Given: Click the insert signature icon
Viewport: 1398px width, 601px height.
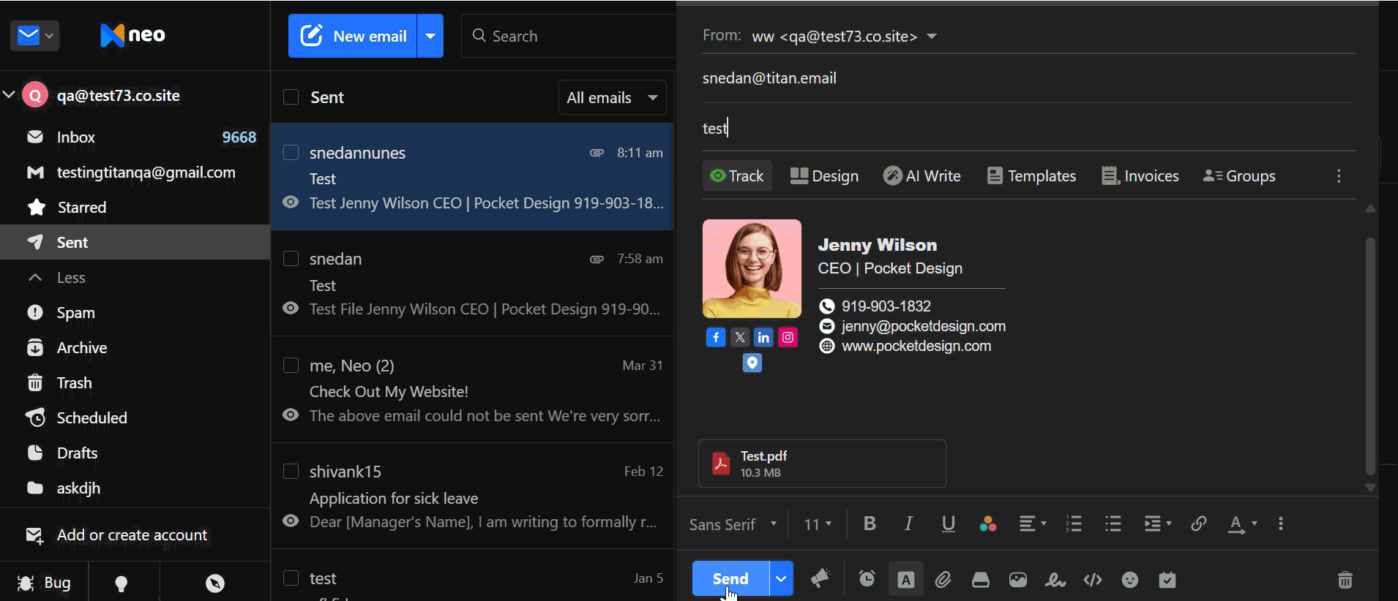Looking at the screenshot, I should click(x=1055, y=580).
